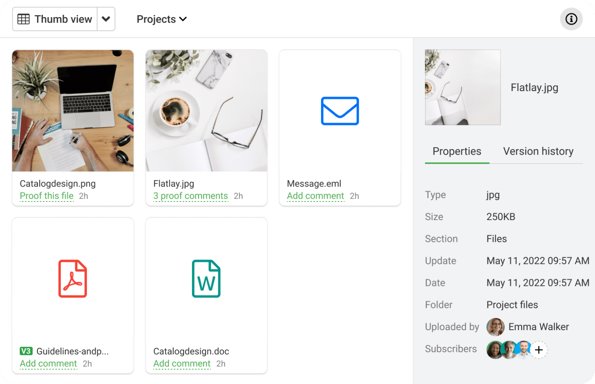595x384 pixels.
Task: Click the first subscriber avatar
Action: pos(494,350)
